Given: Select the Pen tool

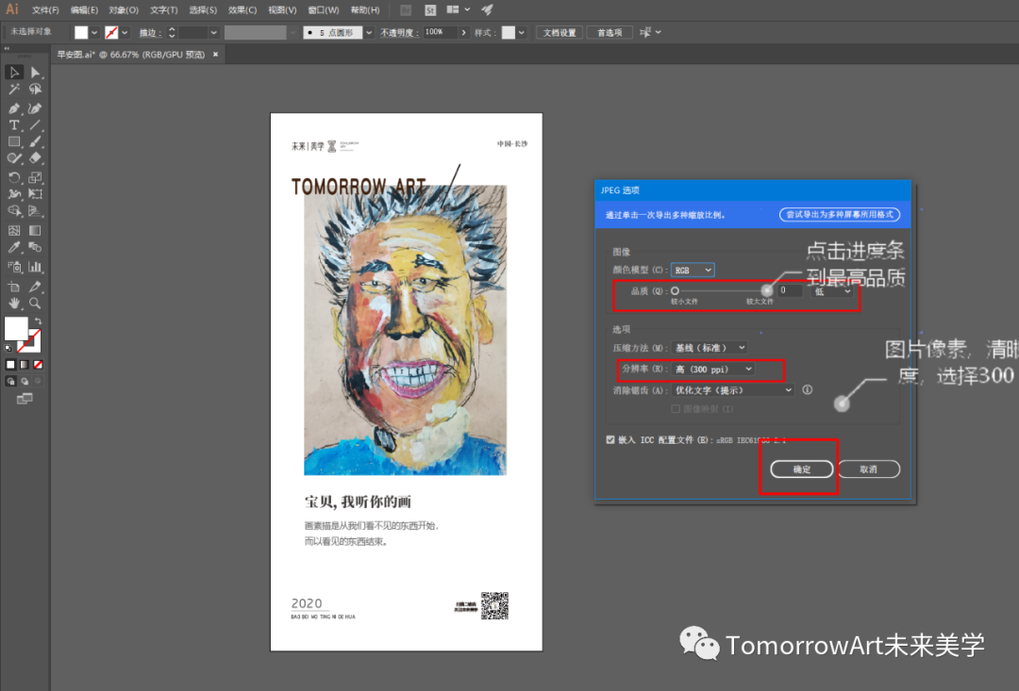Looking at the screenshot, I should click(14, 108).
